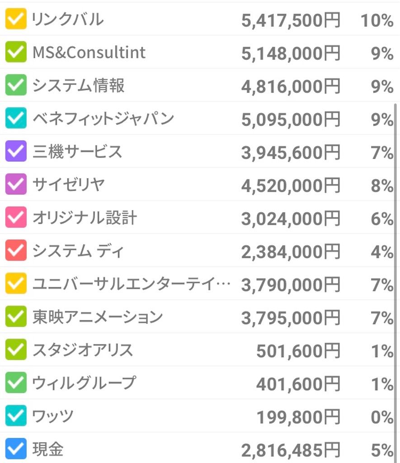Uncheck the オリジナル設計 pink checkbox
This screenshot has height=463, width=400.
pos(16,217)
